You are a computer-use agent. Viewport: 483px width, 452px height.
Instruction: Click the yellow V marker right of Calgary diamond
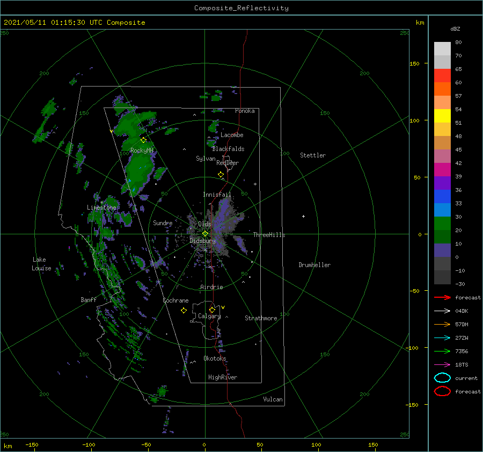pos(223,307)
